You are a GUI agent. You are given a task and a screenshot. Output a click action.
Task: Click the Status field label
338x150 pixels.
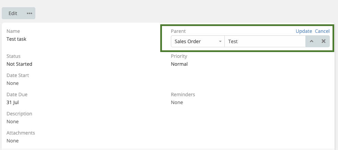tap(13, 56)
